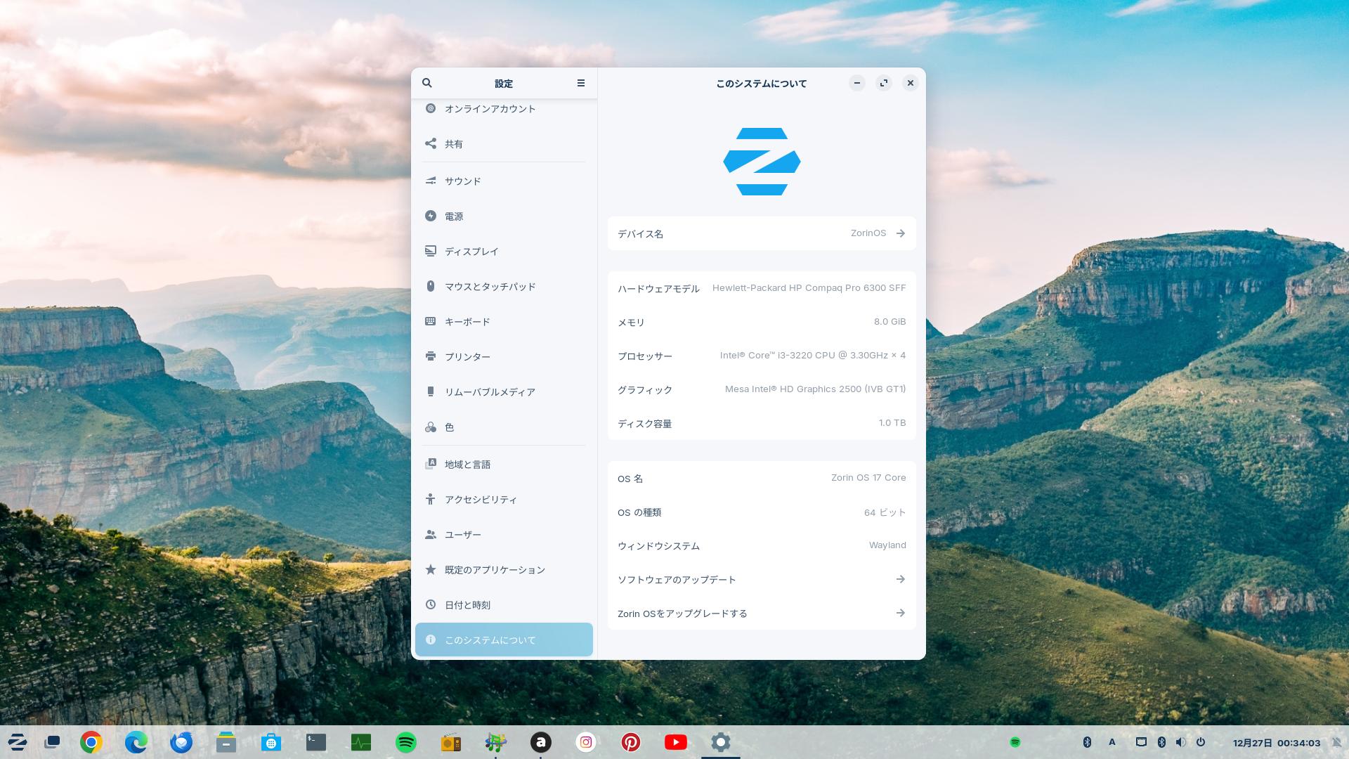The image size is (1349, 759).
Task: Open Zorin OSをアップグレードする
Action: pyautogui.click(x=762, y=613)
